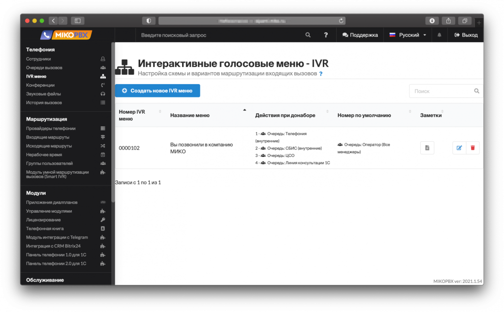Click the edit IVR menu pencil icon
The height and width of the screenshot is (312, 504).
pyautogui.click(x=459, y=148)
